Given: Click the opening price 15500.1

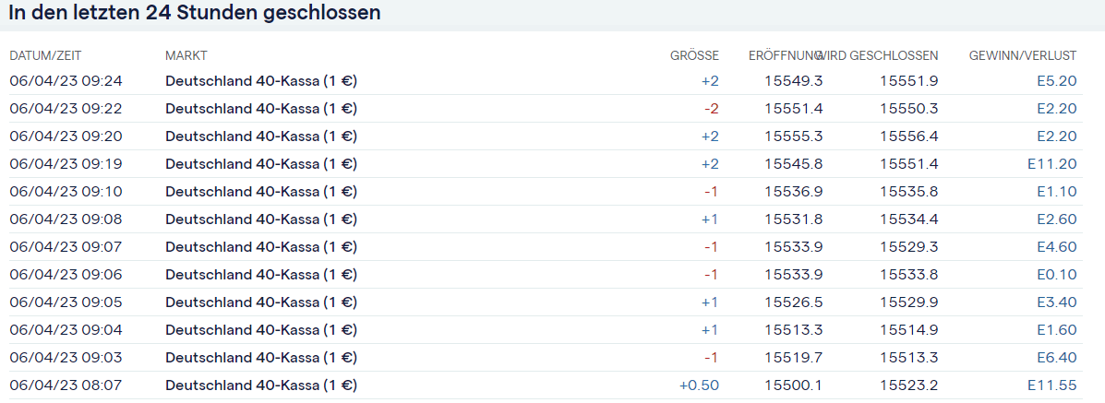Looking at the screenshot, I should (x=794, y=385).
